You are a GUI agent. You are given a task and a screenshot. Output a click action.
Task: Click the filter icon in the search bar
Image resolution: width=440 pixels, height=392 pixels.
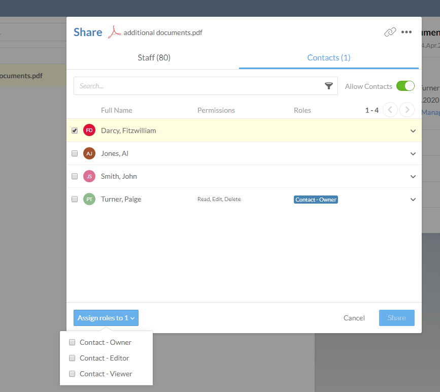point(329,86)
